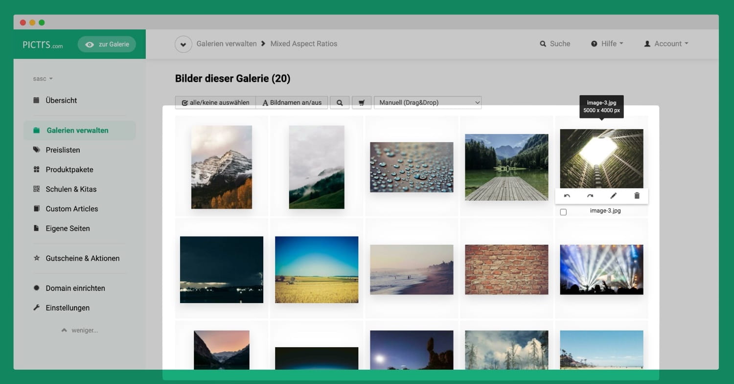Toggle alle/keine auswählen selection
Viewport: 734px width, 384px height.
[215, 103]
